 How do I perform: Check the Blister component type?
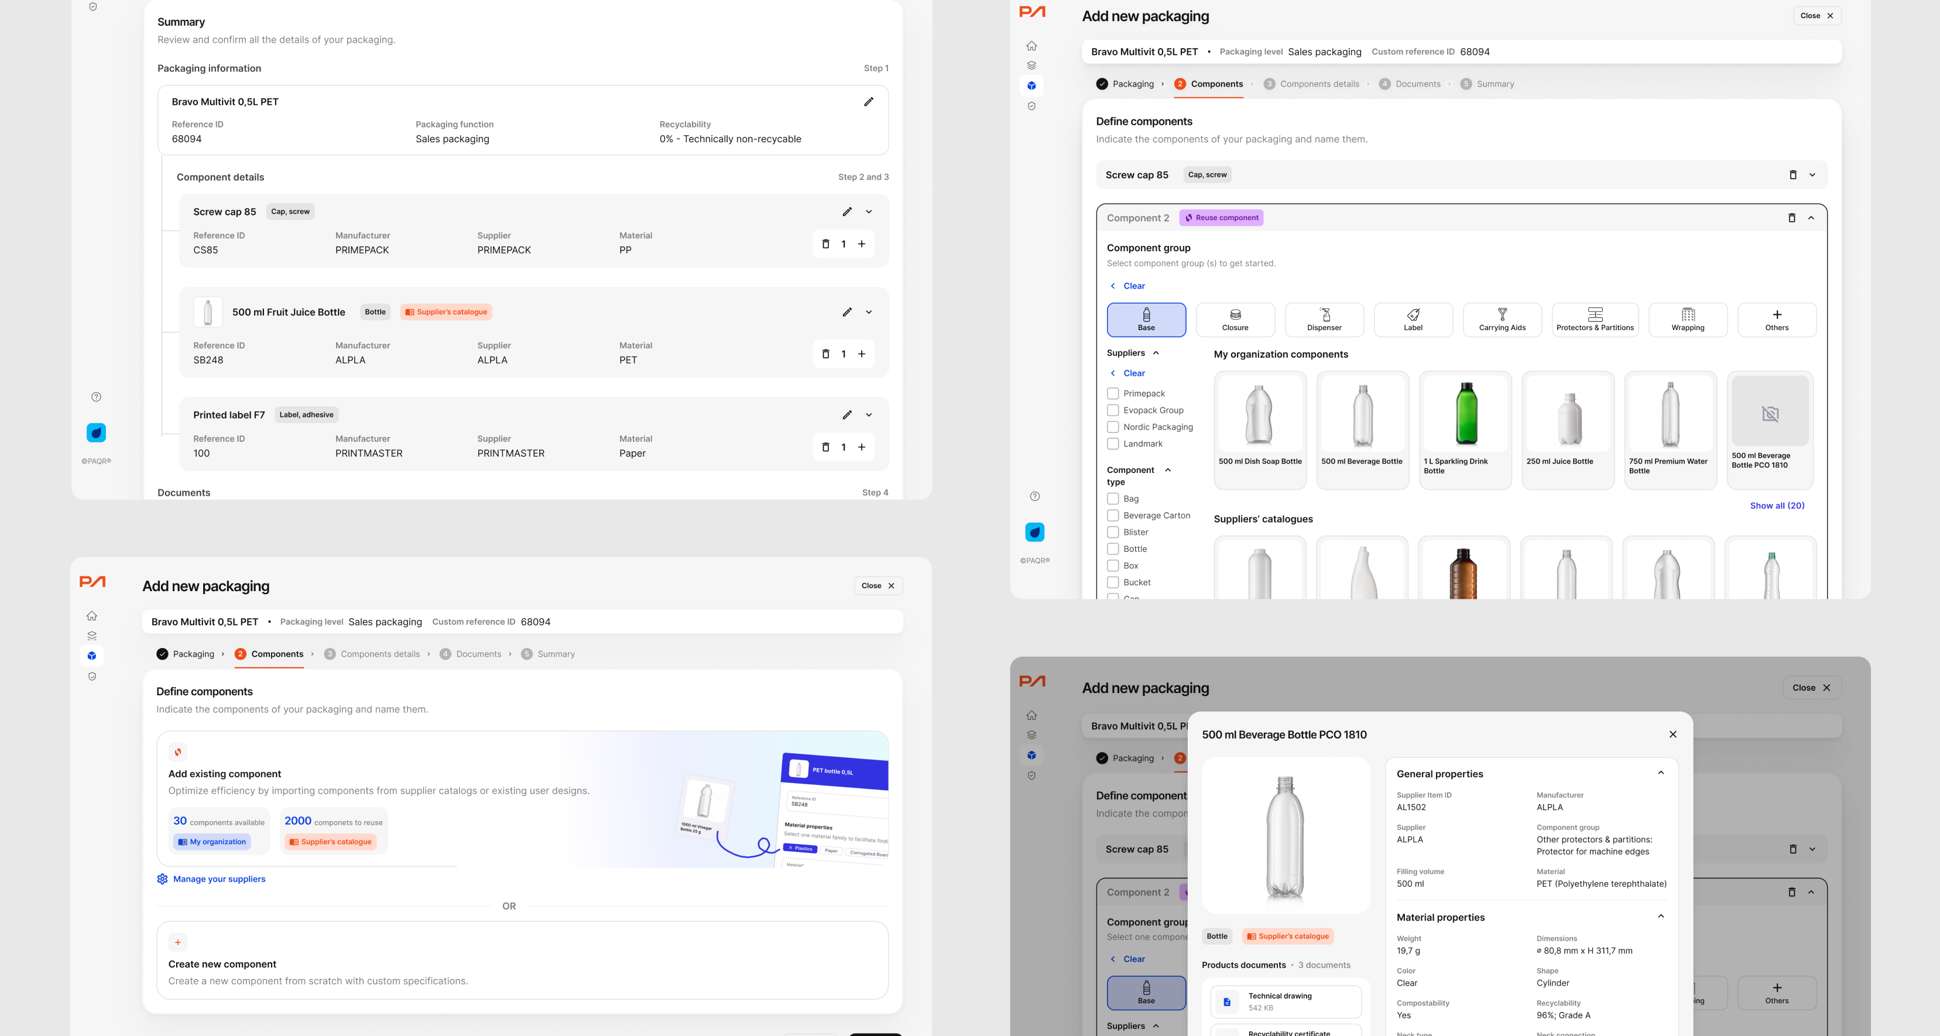point(1112,532)
